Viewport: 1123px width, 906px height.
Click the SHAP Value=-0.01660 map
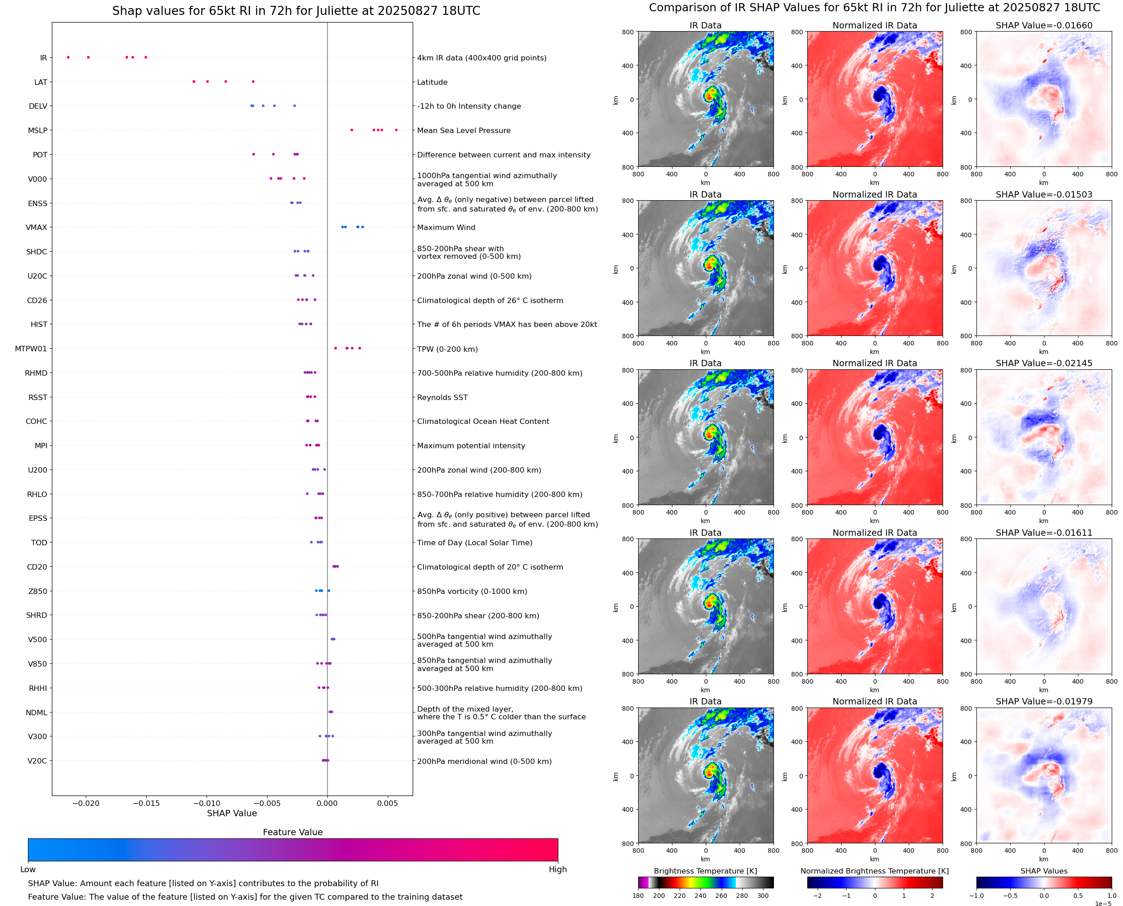(x=1044, y=99)
